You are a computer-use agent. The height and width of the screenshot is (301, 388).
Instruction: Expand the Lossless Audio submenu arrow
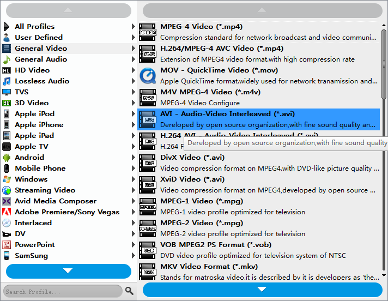(x=133, y=81)
